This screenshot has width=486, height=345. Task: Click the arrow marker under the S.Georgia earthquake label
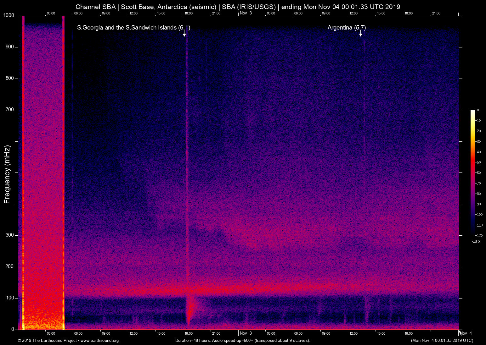pos(184,34)
